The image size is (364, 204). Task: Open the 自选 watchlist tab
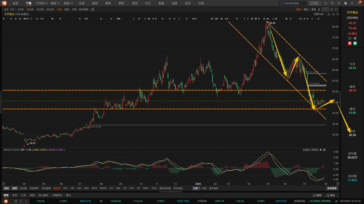pos(15,3)
